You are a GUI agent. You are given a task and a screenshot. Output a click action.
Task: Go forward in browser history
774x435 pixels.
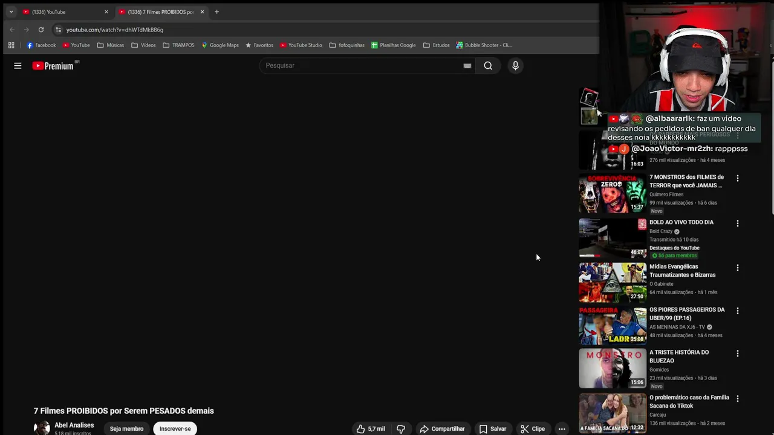[26, 30]
